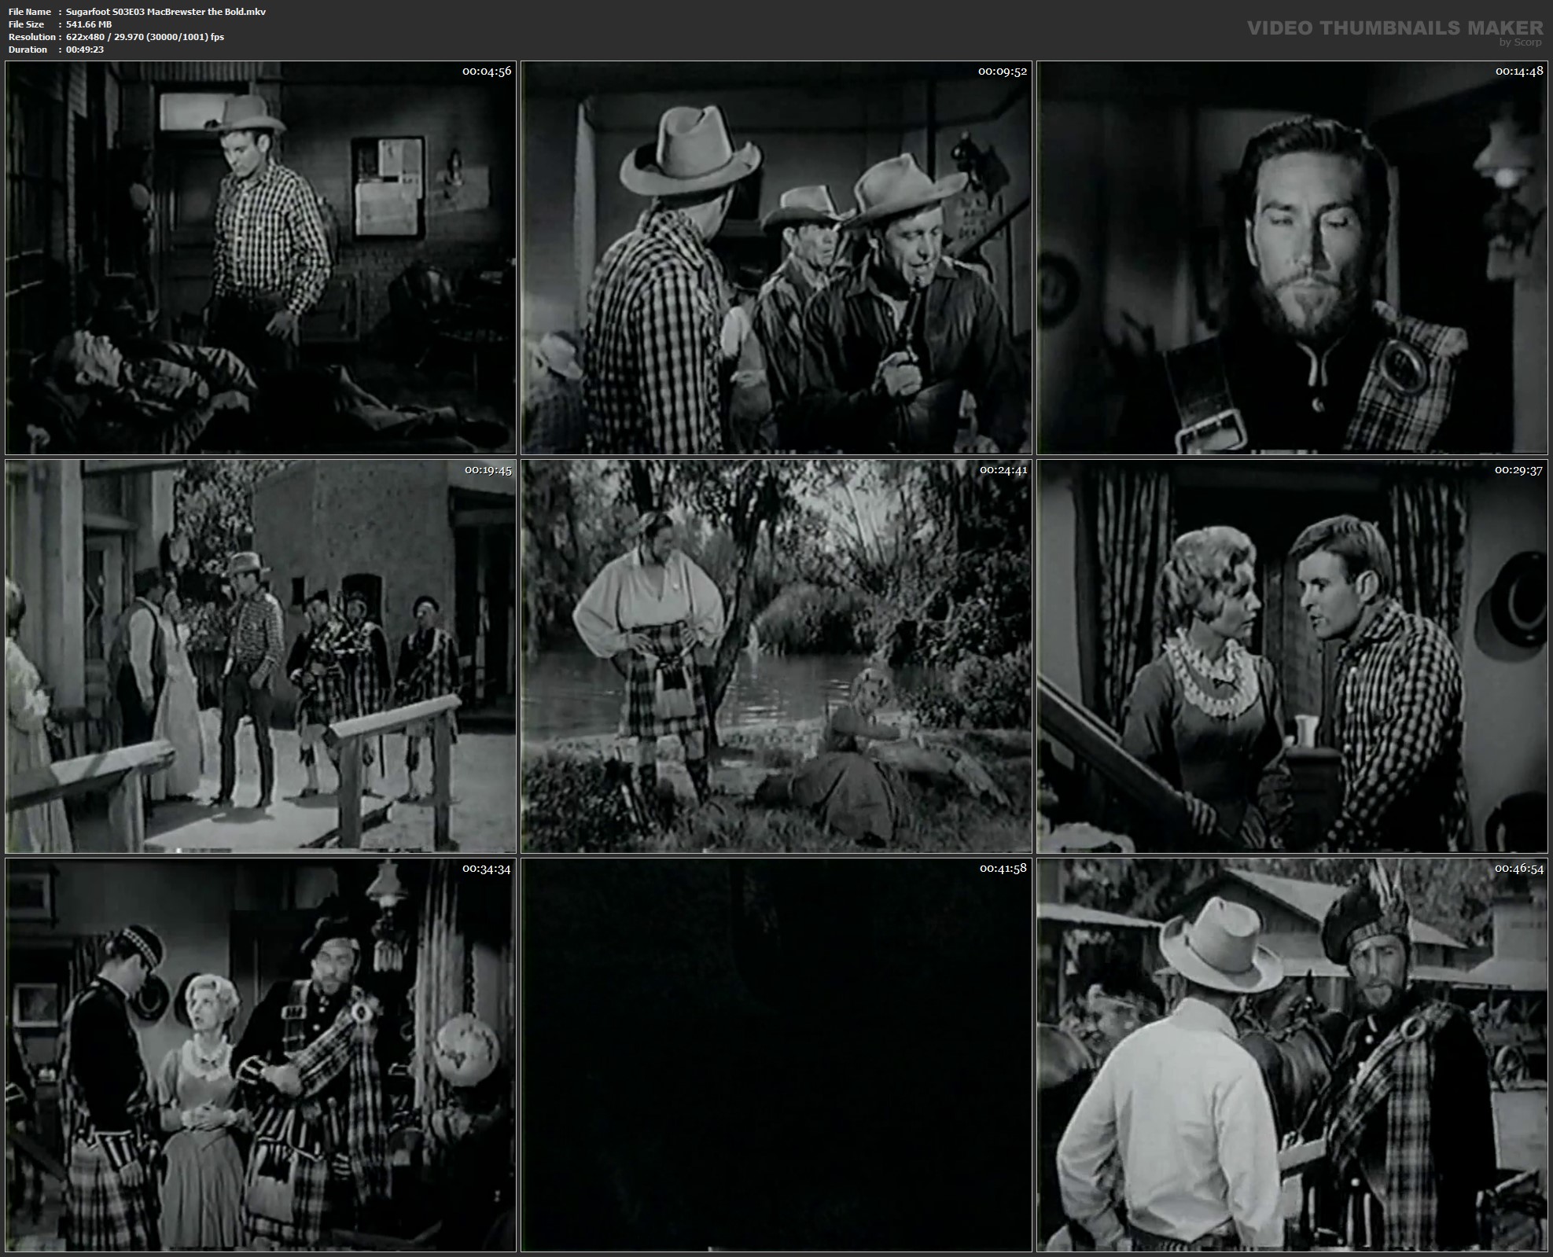This screenshot has height=1257, width=1553.
Task: Click the 00:34:34 timestamp label
Action: pyautogui.click(x=486, y=869)
